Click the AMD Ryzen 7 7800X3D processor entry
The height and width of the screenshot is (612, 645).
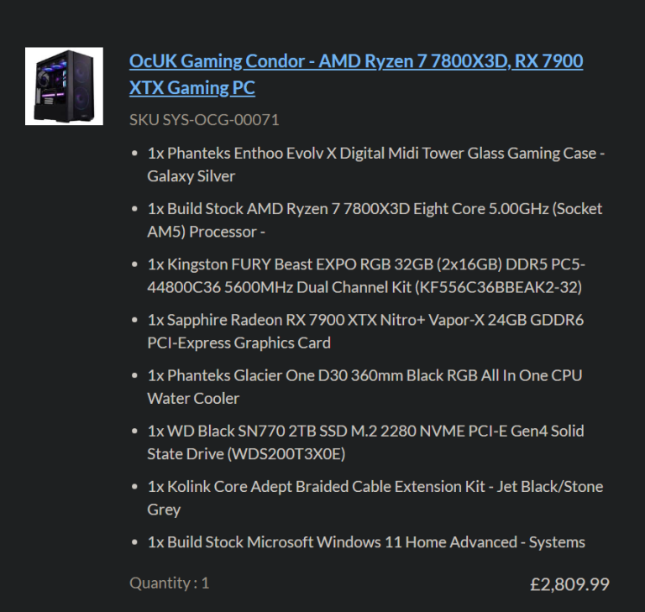375,220
